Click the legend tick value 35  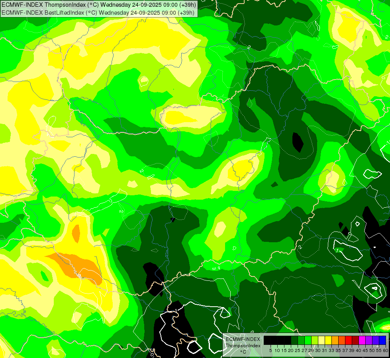tap(339, 350)
